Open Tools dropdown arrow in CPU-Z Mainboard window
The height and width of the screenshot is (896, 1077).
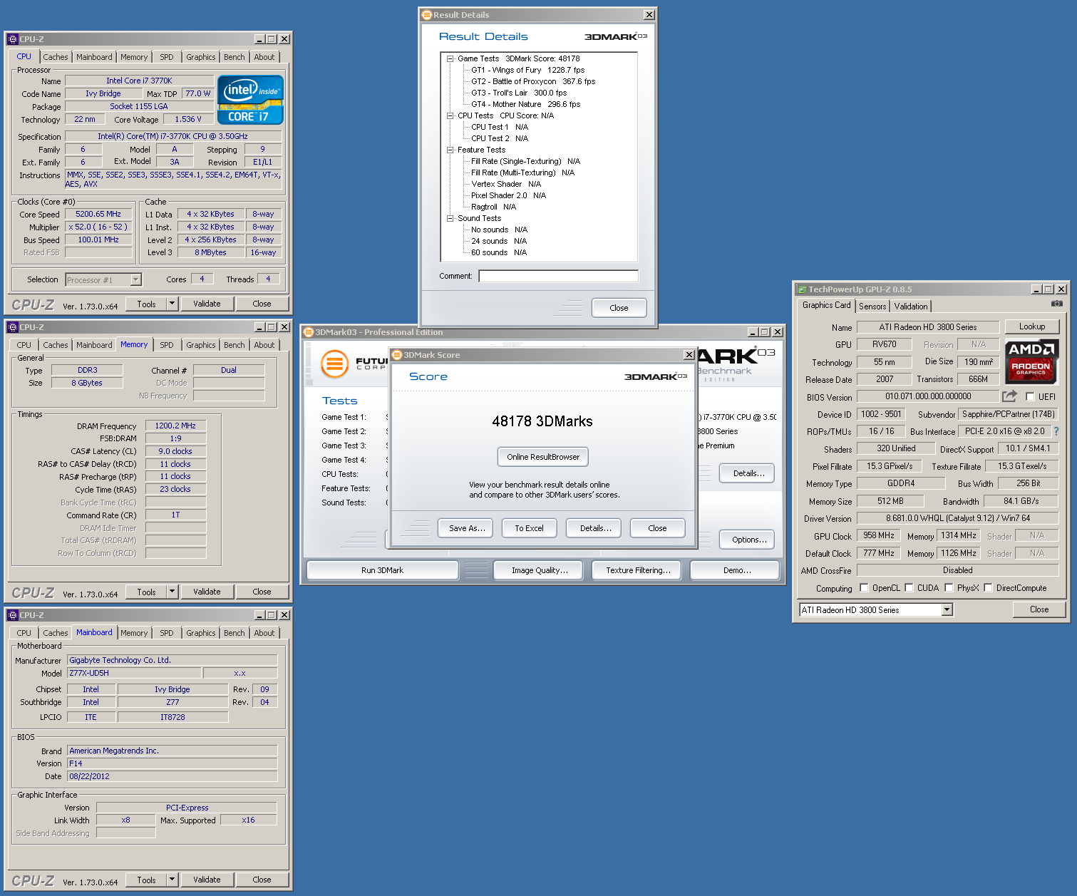coord(172,880)
